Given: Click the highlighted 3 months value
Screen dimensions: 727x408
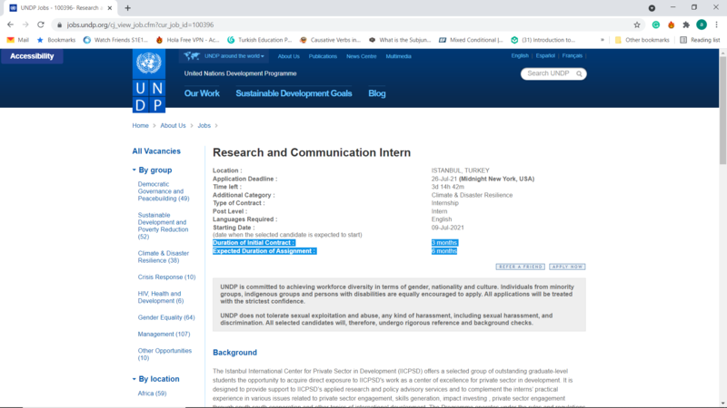Looking at the screenshot, I should pos(444,242).
